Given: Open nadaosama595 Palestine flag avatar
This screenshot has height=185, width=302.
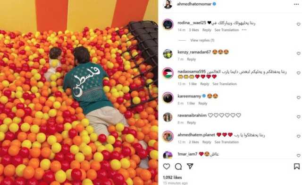Looking at the screenshot, I should (x=168, y=73).
